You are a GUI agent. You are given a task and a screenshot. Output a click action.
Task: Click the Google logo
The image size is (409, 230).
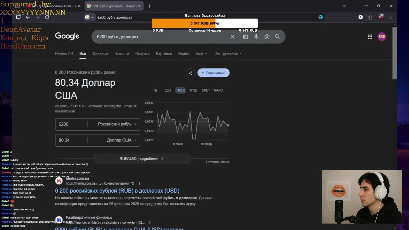tap(67, 36)
